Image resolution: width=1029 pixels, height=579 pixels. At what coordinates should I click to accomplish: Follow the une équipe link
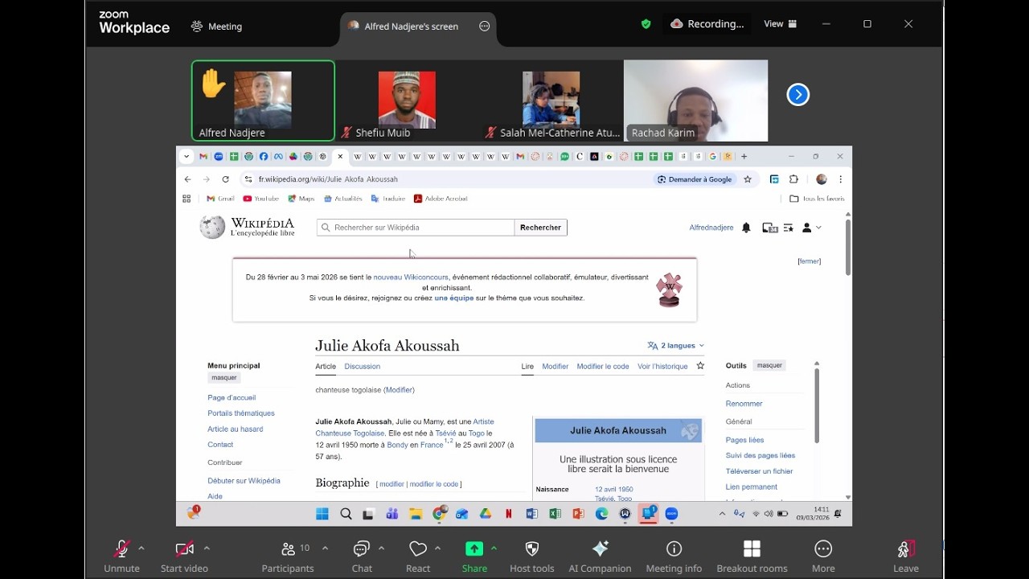[453, 298]
